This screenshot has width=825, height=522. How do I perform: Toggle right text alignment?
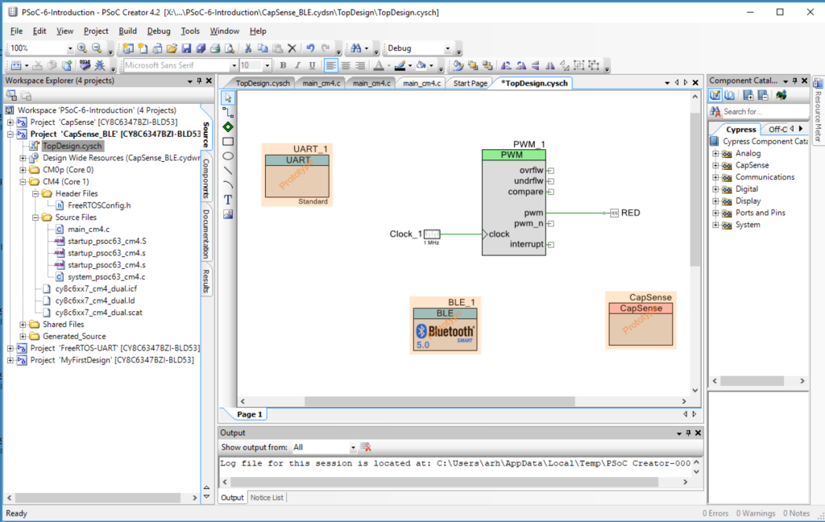click(x=360, y=65)
